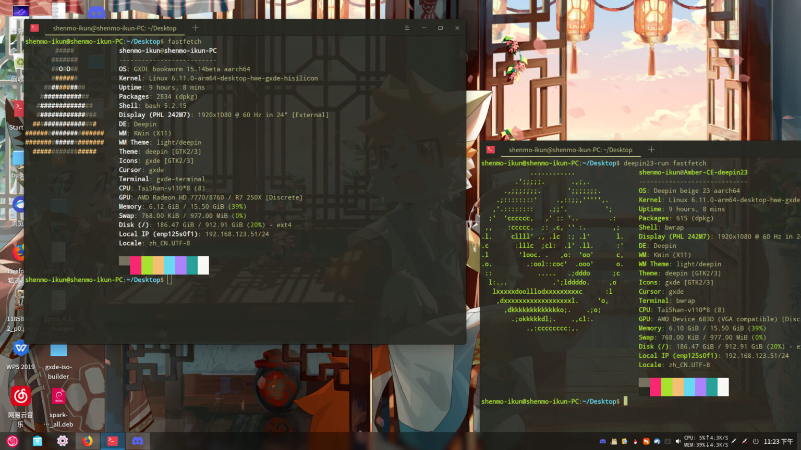Launch WPS 2019 from the desktop
This screenshot has height=450, width=801.
(x=21, y=349)
